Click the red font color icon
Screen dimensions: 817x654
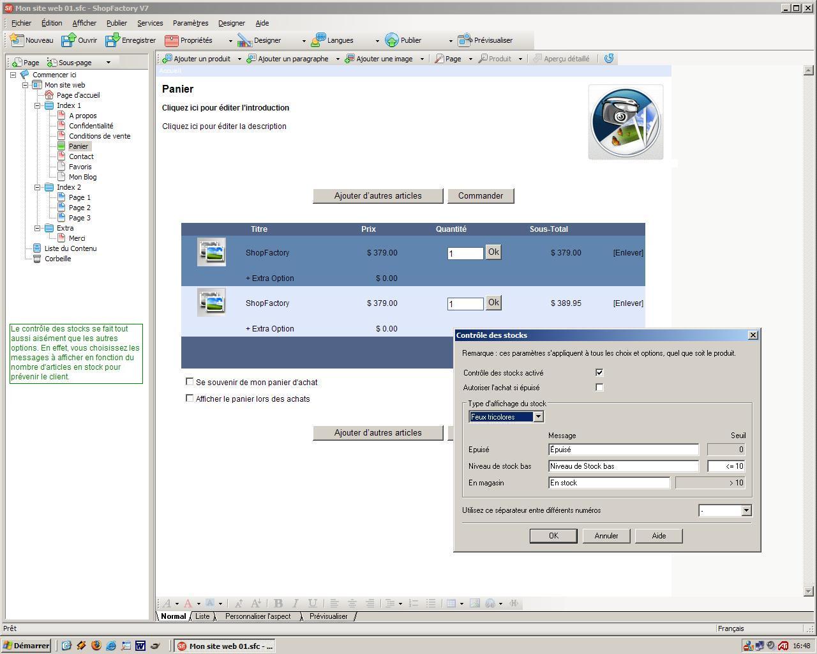(x=188, y=604)
